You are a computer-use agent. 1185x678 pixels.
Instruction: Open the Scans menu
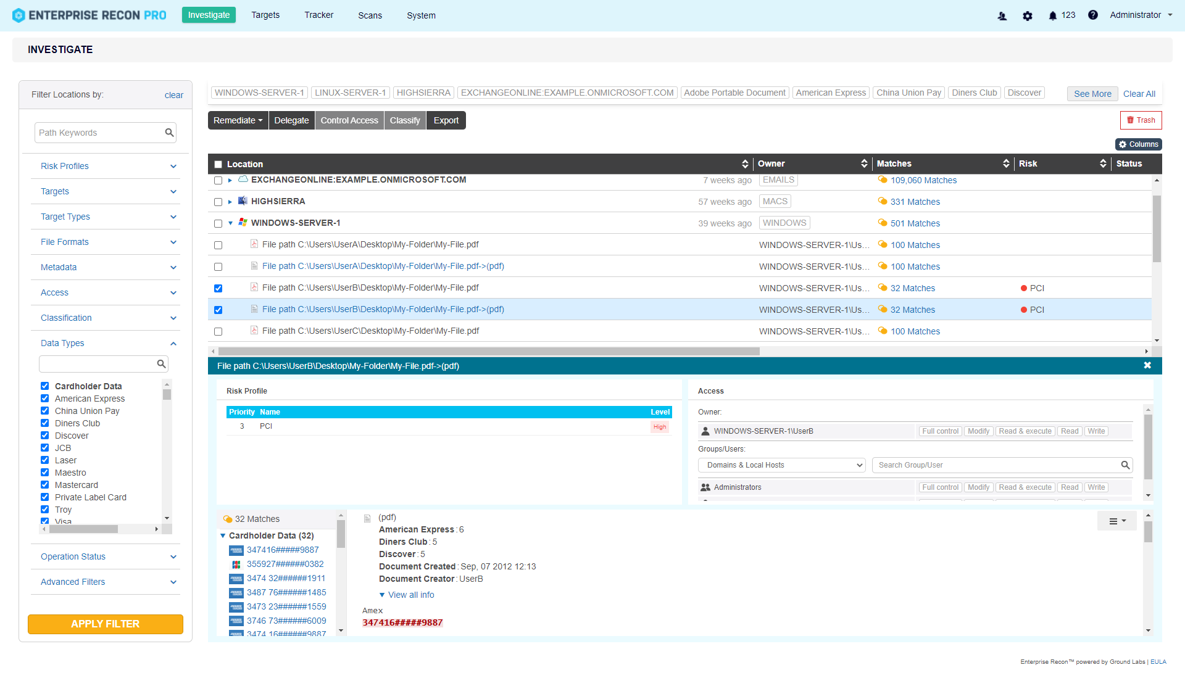[369, 15]
